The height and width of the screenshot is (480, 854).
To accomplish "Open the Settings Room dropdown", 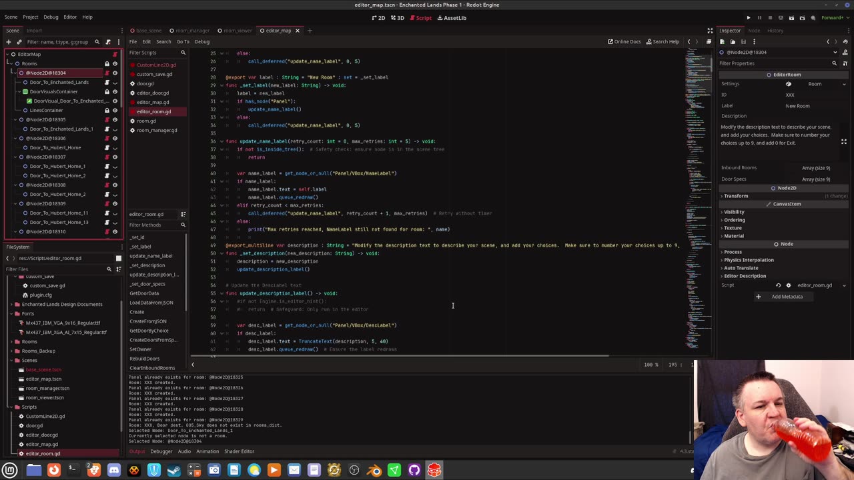I will [x=817, y=84].
